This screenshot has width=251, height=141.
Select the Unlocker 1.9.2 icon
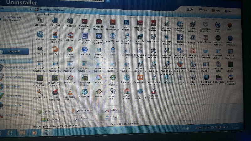coord(40,92)
